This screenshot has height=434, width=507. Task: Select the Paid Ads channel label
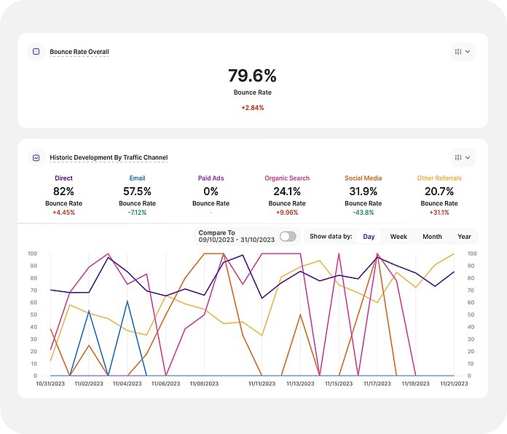point(211,178)
